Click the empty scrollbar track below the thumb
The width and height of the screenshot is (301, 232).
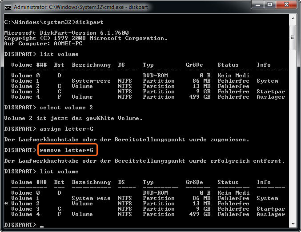[293, 133]
